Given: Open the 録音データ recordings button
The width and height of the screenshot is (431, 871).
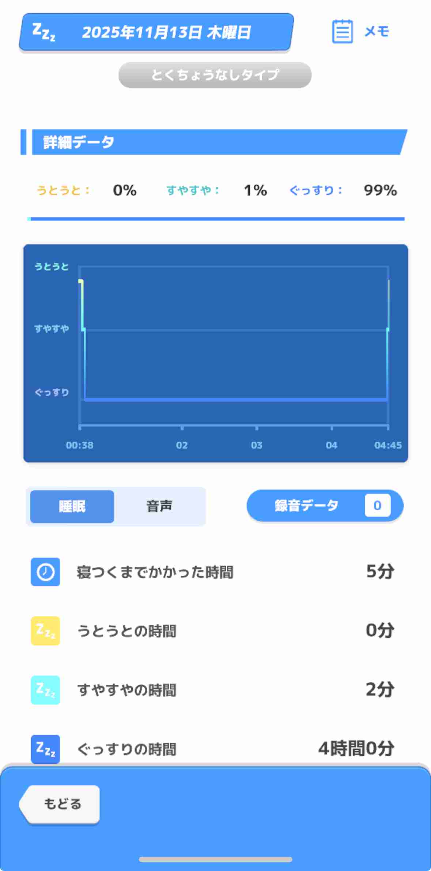Looking at the screenshot, I should click(306, 506).
